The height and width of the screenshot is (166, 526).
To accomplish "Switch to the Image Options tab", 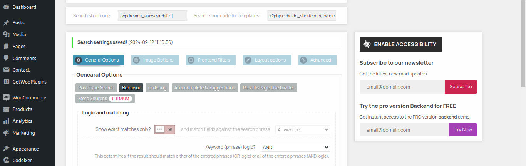I will tap(155, 60).
